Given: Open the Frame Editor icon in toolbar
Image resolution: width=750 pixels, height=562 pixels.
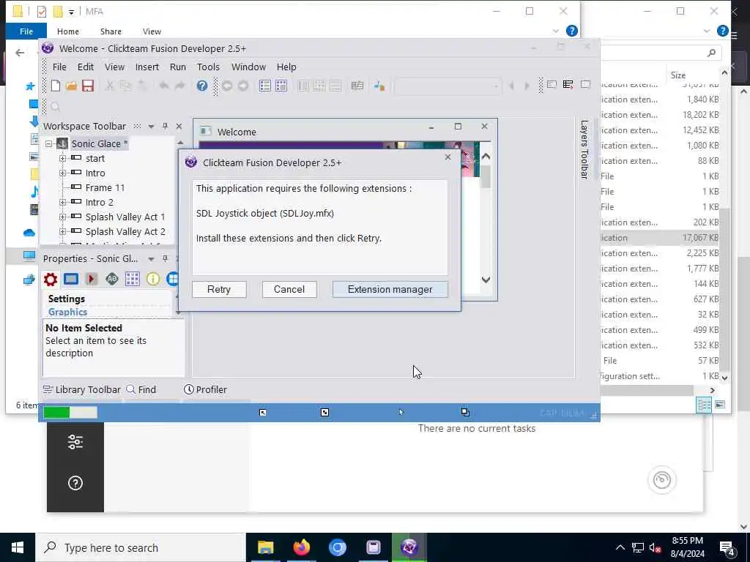Looking at the screenshot, I should 281,86.
